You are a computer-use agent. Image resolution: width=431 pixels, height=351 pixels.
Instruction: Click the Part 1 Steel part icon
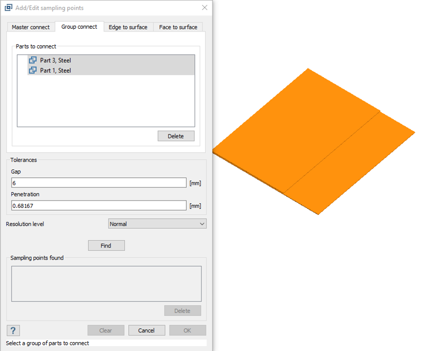tap(33, 71)
